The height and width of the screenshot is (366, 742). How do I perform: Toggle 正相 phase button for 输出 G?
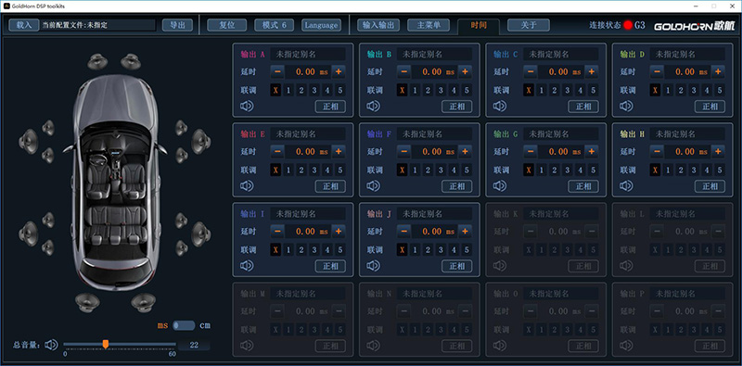click(x=583, y=186)
